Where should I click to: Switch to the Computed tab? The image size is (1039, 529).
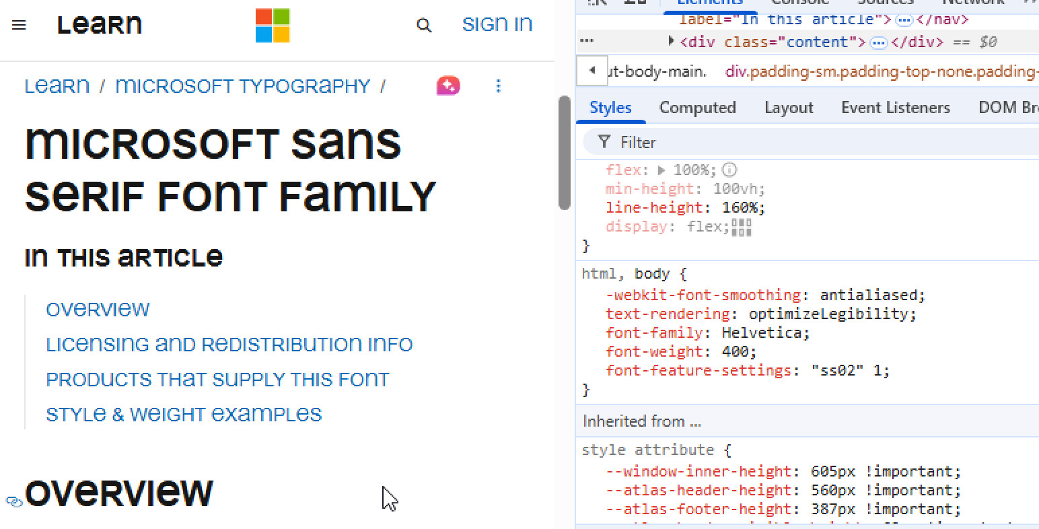[x=697, y=108]
